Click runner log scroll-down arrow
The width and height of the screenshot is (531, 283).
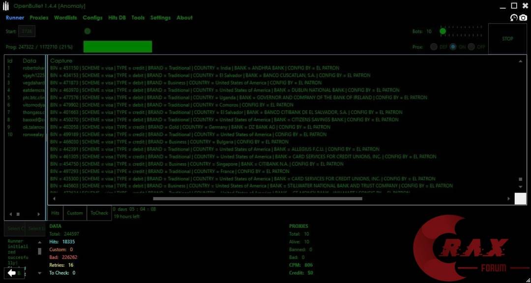click(40, 273)
